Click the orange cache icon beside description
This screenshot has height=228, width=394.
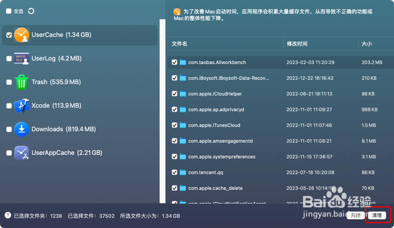point(177,11)
